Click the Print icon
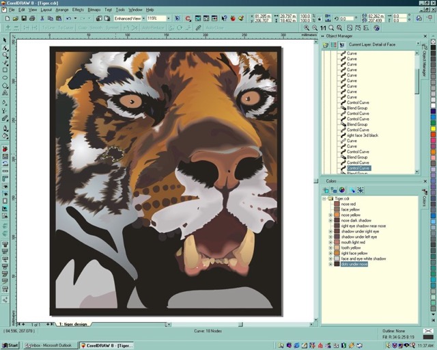 pos(32,18)
